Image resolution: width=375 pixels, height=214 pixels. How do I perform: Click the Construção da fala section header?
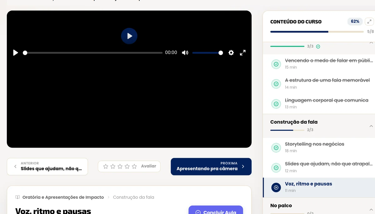click(319, 126)
